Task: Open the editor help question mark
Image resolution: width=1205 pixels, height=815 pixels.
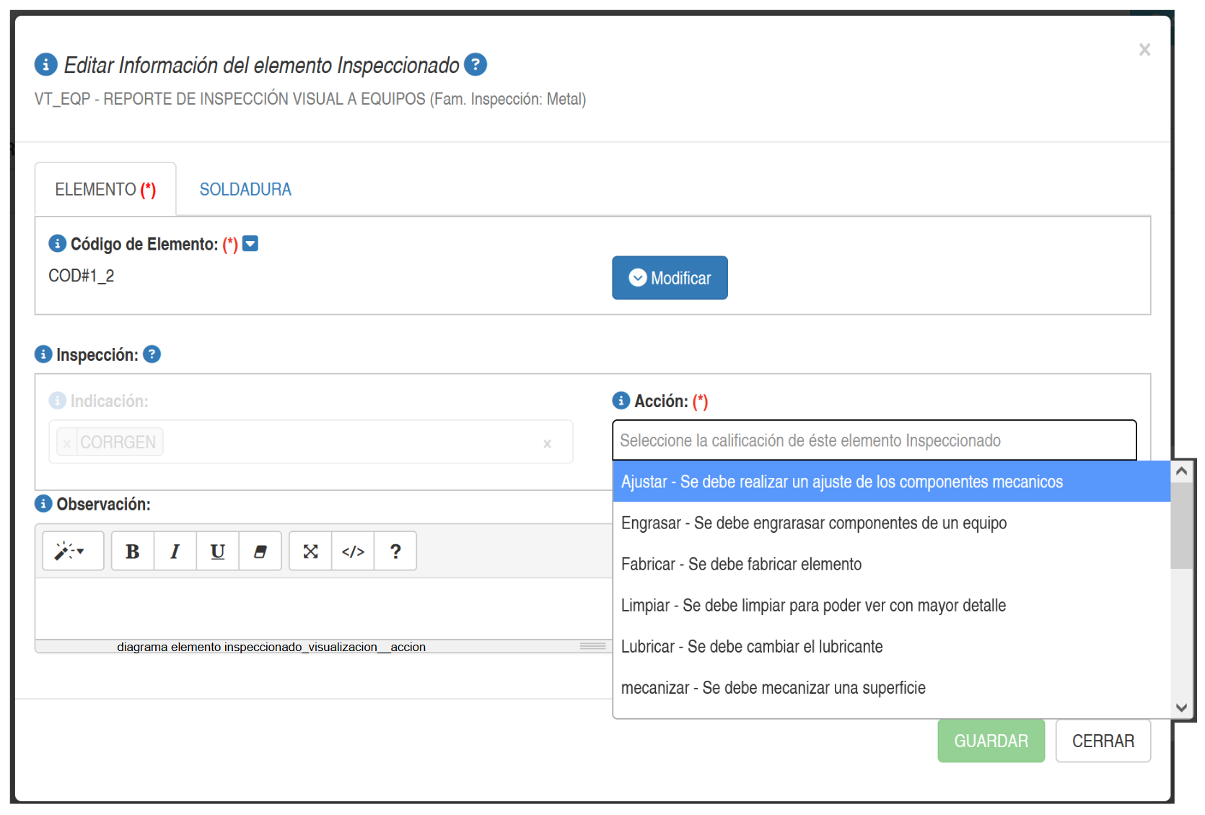Action: 395,552
